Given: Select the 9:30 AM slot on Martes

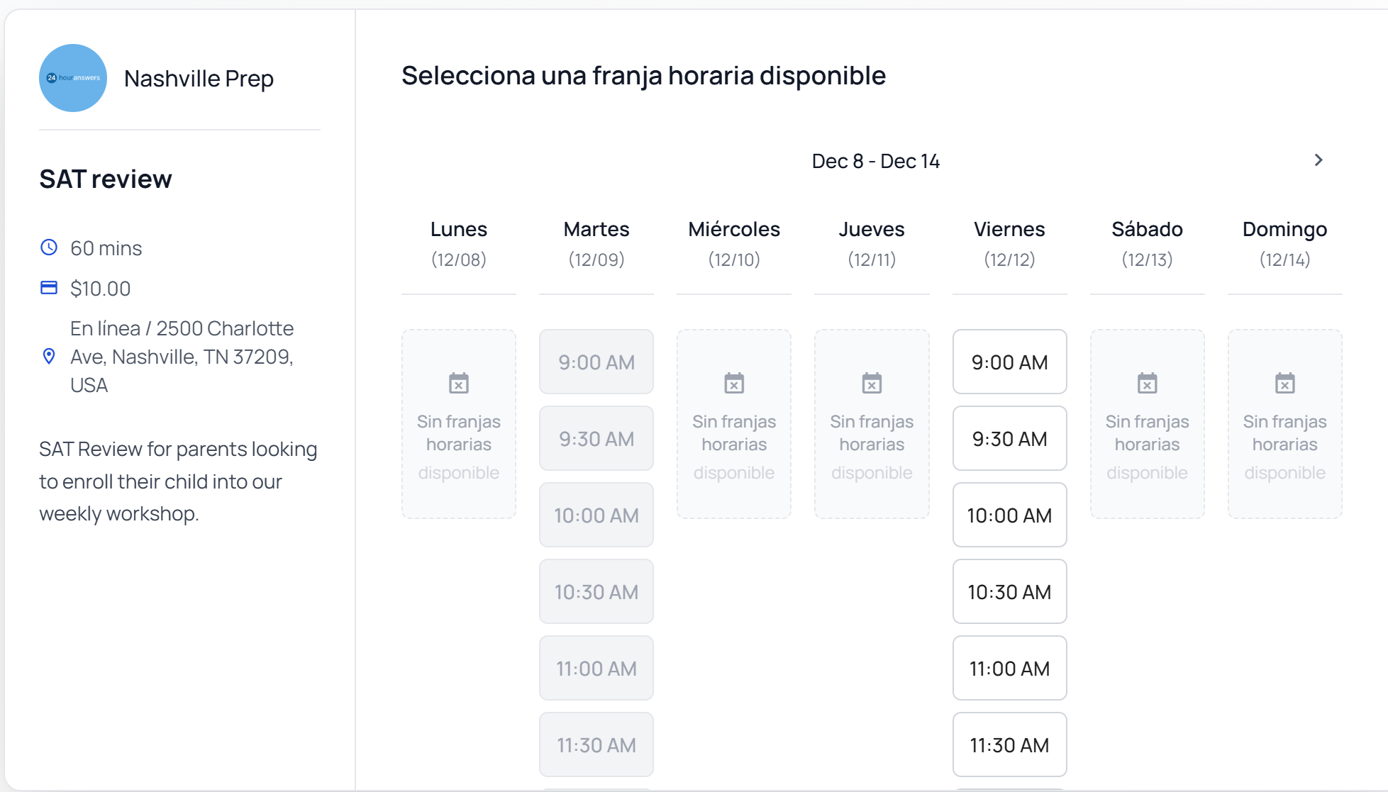Looking at the screenshot, I should [x=596, y=438].
